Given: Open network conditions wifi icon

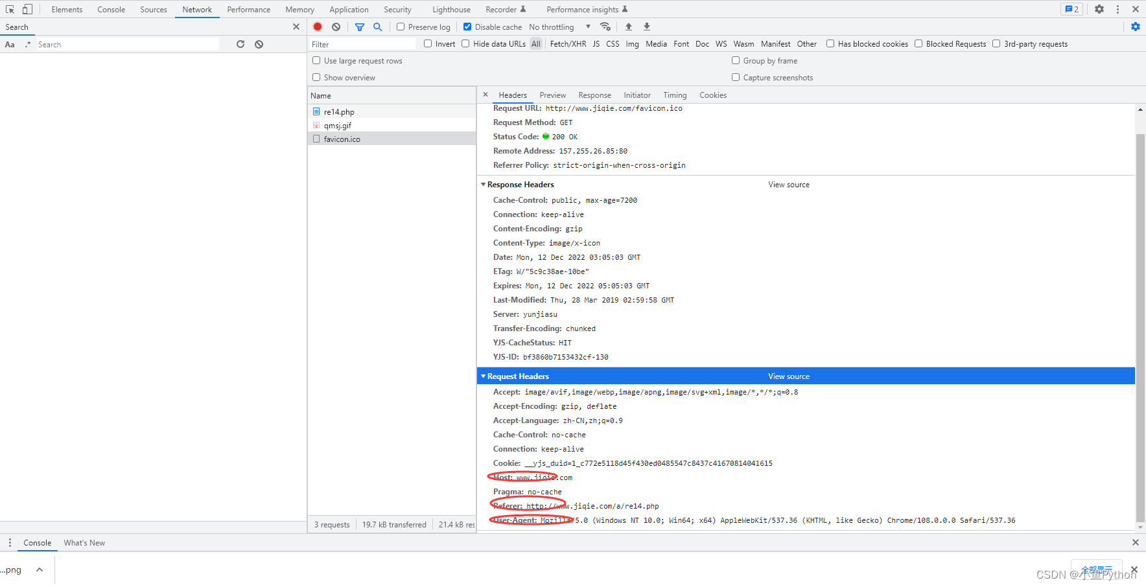Looking at the screenshot, I should click(x=605, y=27).
